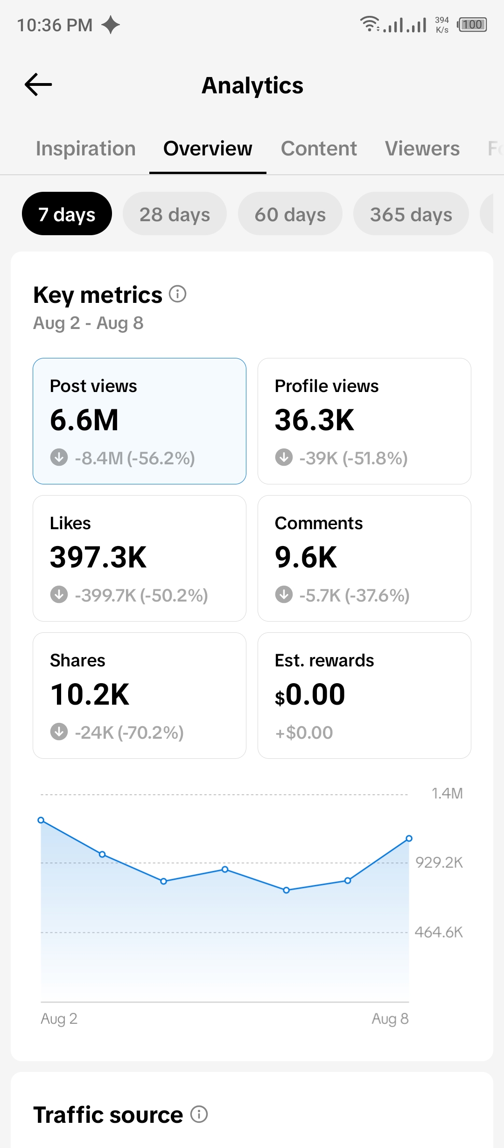Select the Likes metric card
This screenshot has height=1148, width=504.
pyautogui.click(x=140, y=558)
